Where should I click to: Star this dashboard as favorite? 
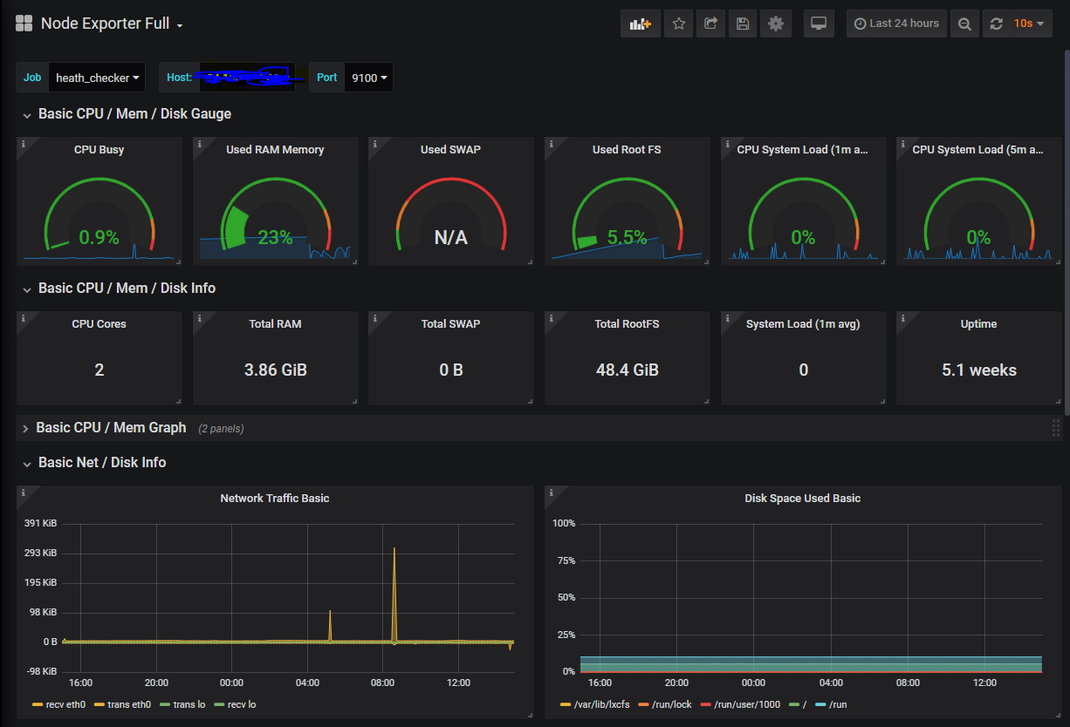(x=678, y=24)
